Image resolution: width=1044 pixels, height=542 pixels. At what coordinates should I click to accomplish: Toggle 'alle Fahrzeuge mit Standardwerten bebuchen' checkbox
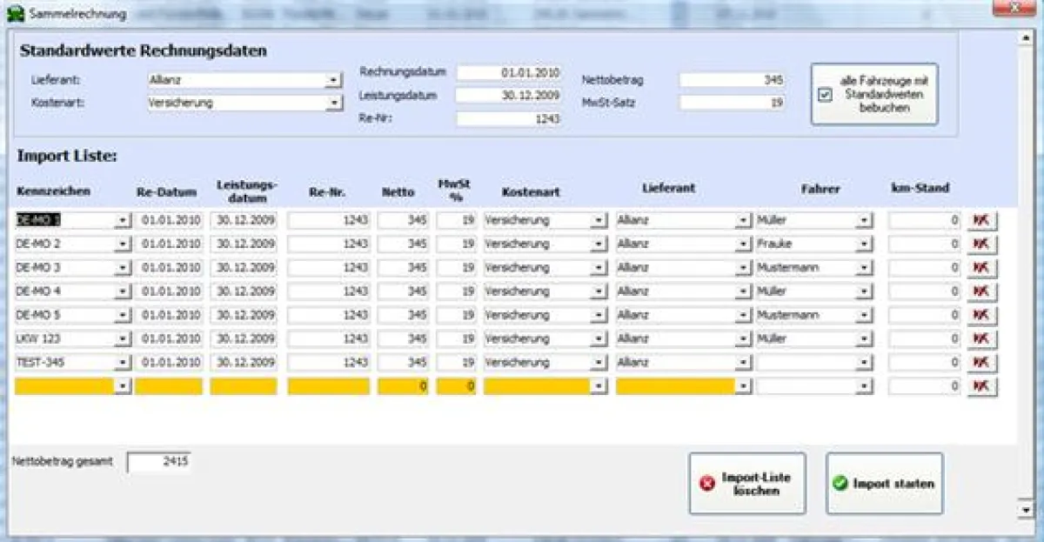coord(825,95)
